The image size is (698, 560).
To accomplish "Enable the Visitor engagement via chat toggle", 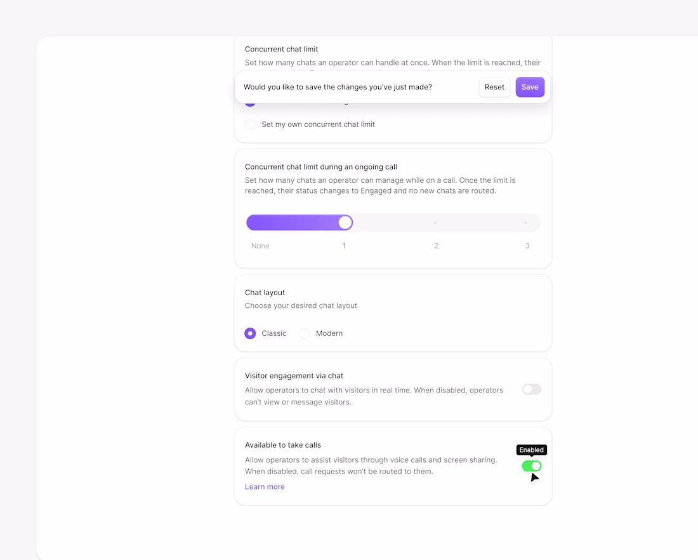I will [532, 389].
